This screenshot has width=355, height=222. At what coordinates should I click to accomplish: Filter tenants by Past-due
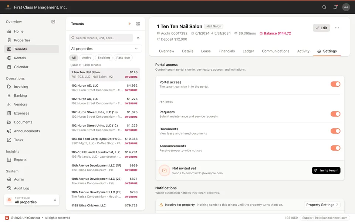[123, 58]
